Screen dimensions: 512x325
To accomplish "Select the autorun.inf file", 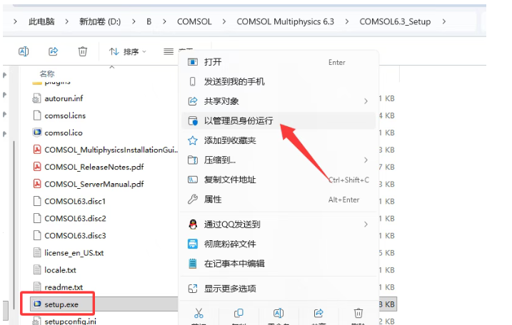I will tap(64, 98).
